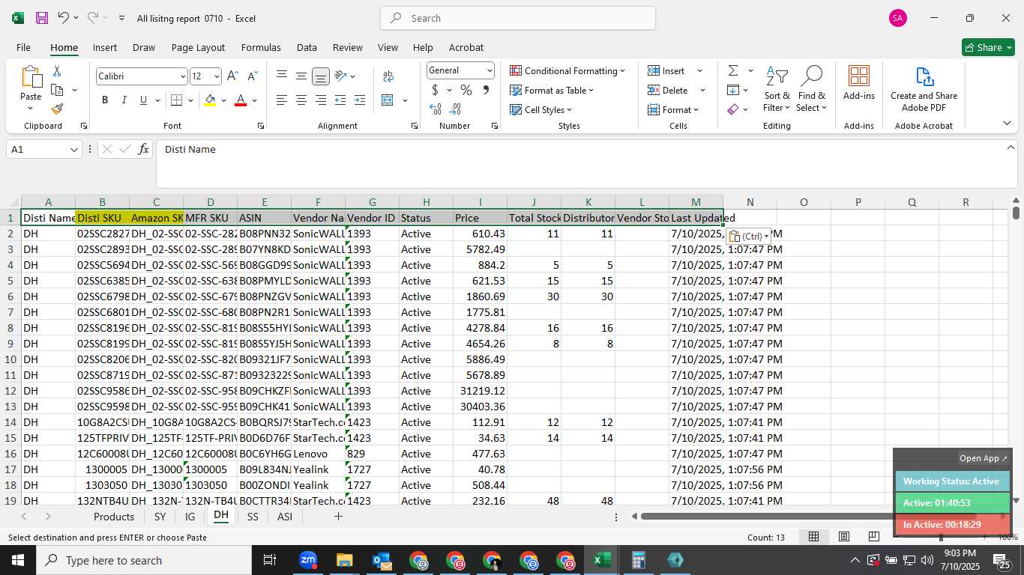Viewport: 1024px width, 575px height.
Task: Open the font name Calibri dropdown
Action: coord(182,76)
